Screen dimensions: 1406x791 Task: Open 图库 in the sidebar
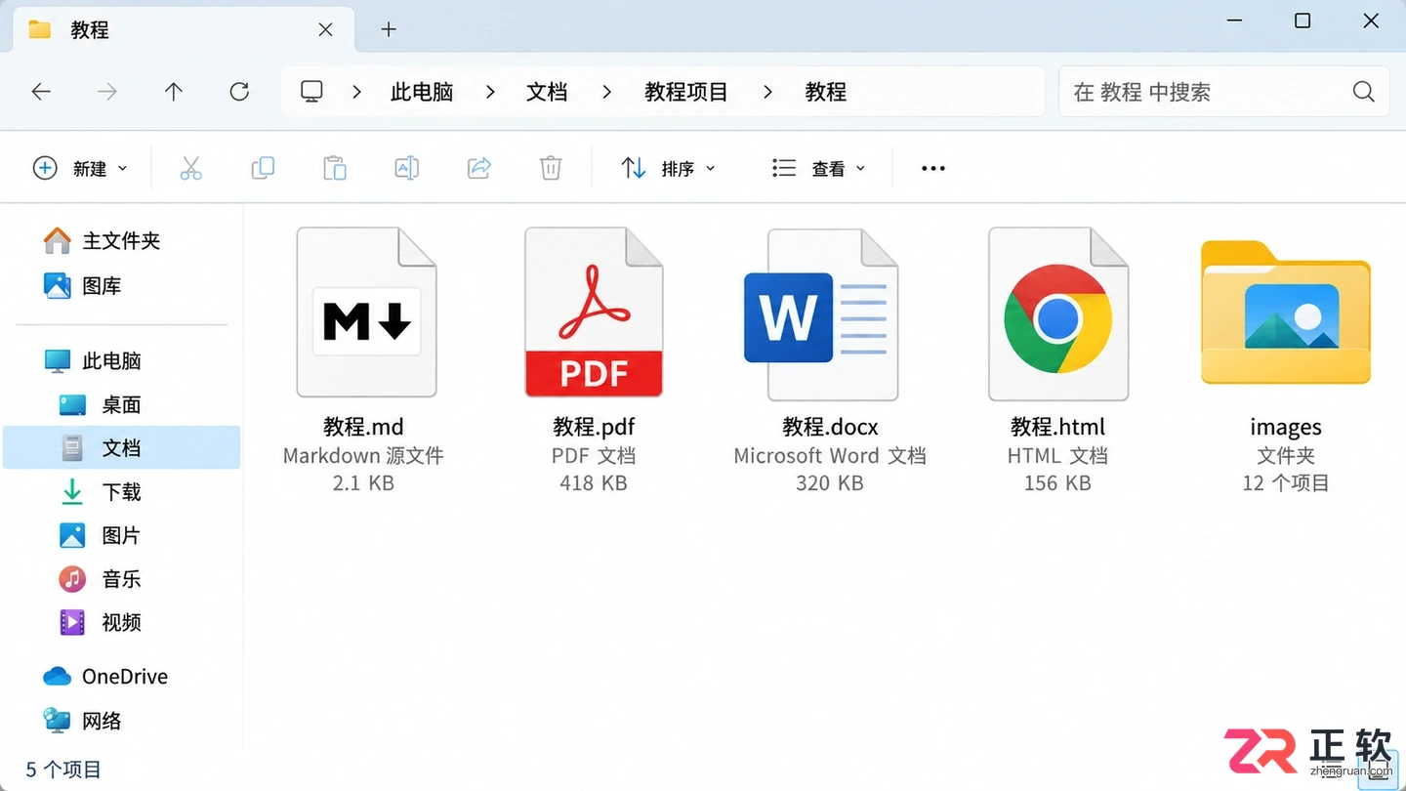click(x=82, y=286)
